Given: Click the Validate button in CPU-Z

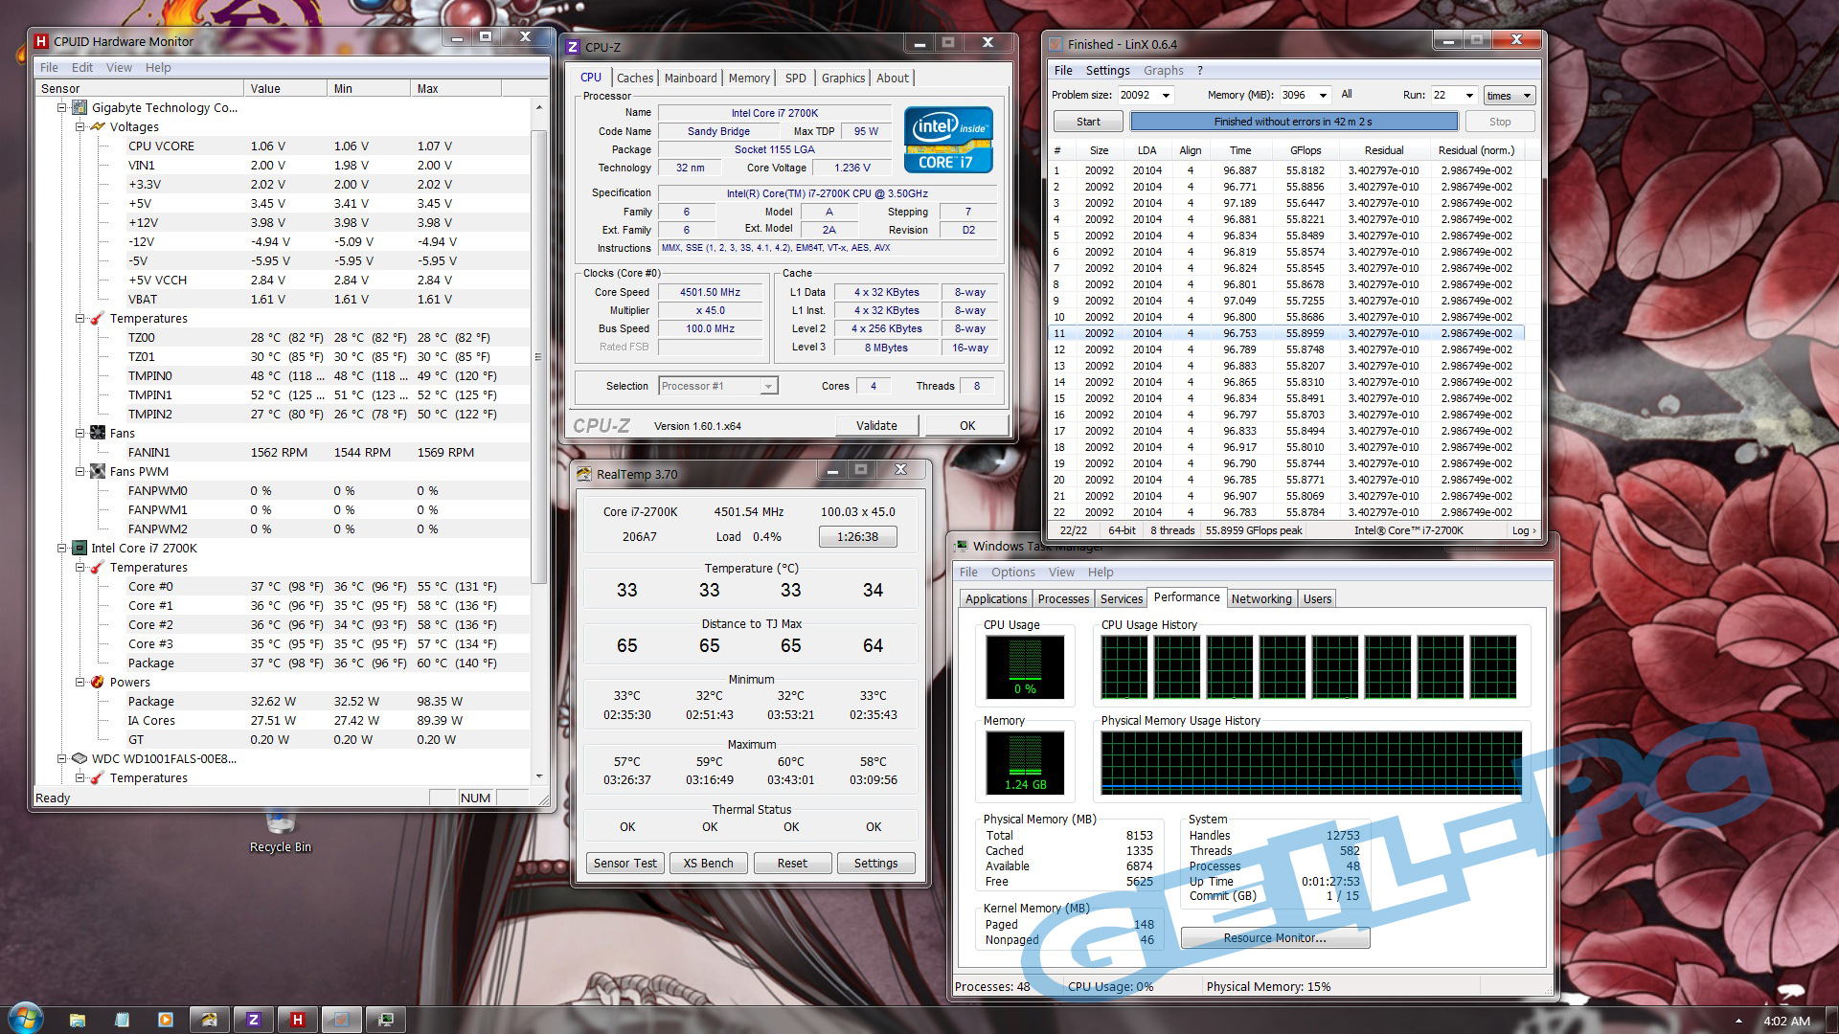Looking at the screenshot, I should 875,425.
